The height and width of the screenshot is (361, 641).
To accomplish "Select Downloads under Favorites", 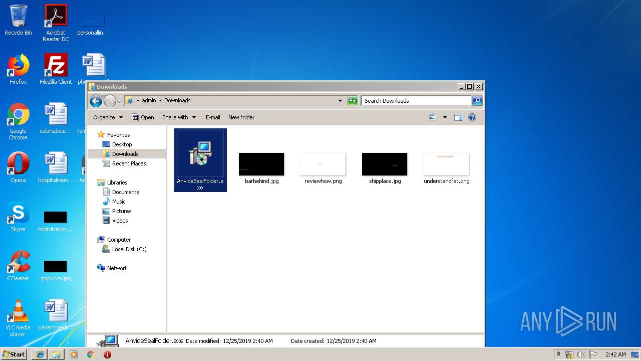I will [120, 154].
